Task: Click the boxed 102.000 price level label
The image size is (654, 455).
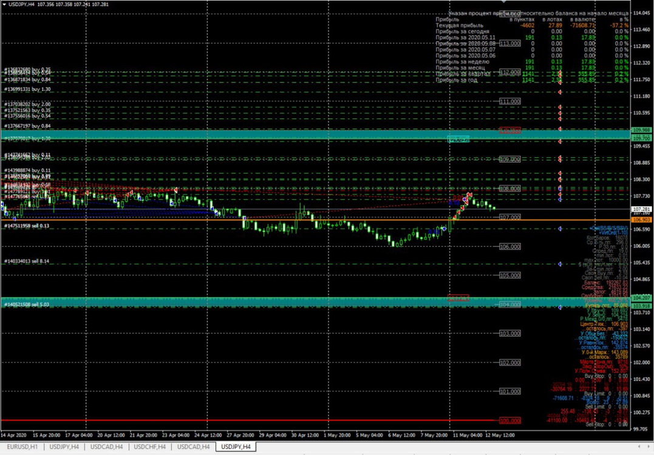Action: click(509, 363)
